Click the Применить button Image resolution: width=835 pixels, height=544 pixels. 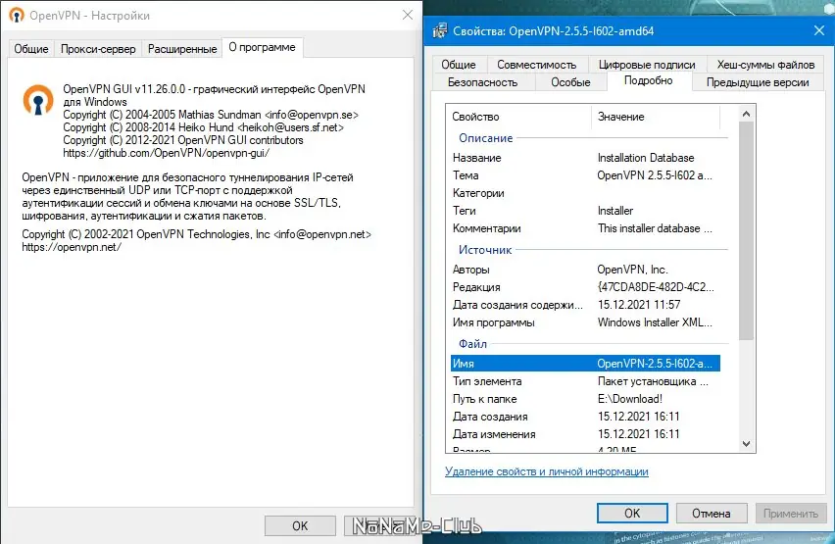(x=790, y=513)
